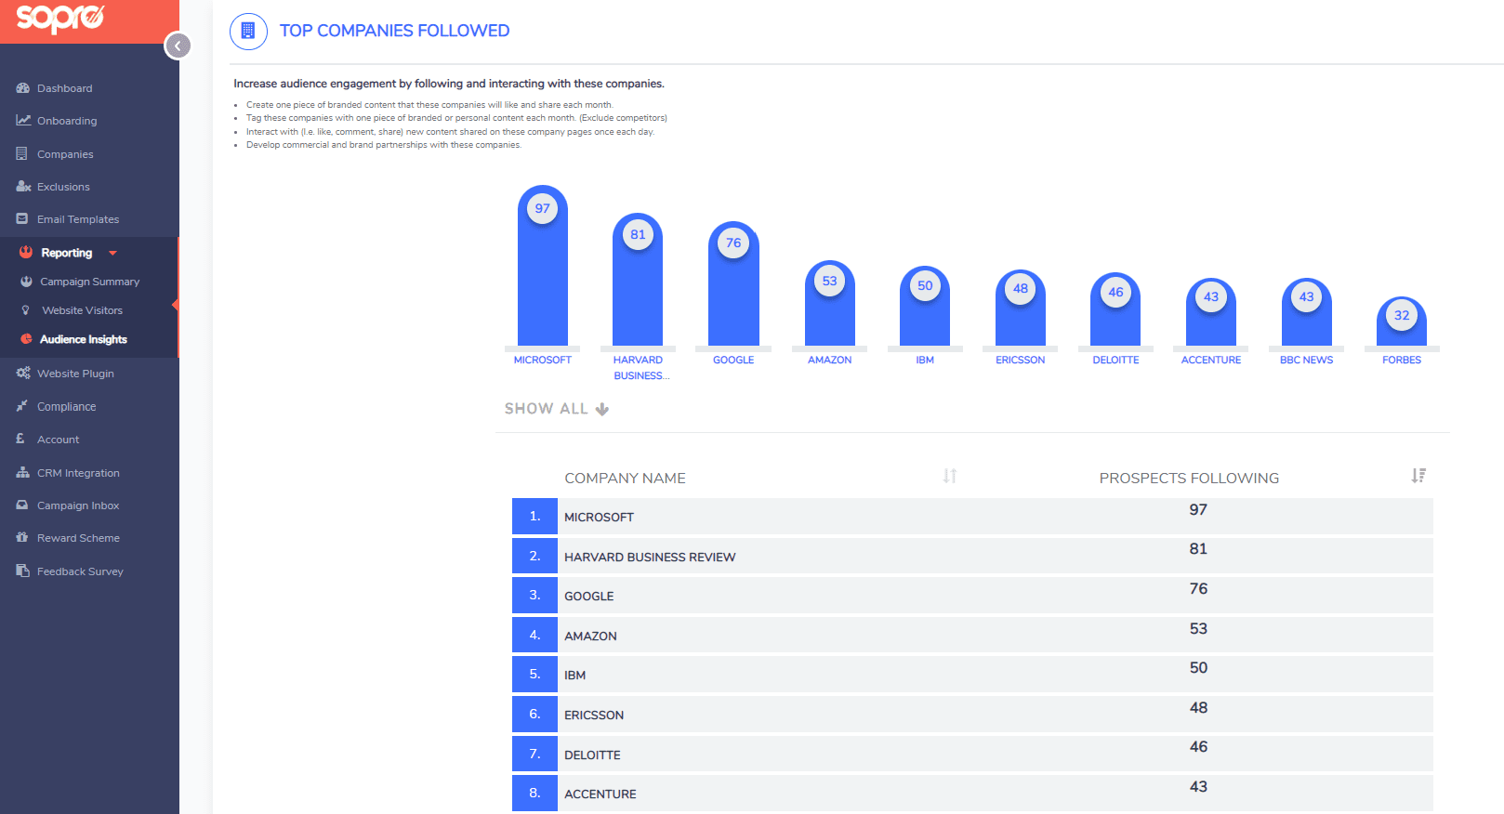
Task: Select the ERICSSON table row name
Action: pyautogui.click(x=594, y=716)
